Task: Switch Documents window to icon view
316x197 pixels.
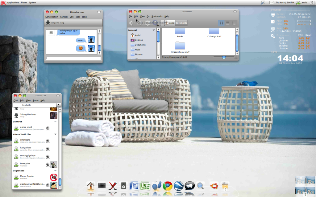Action: [x=221, y=23]
